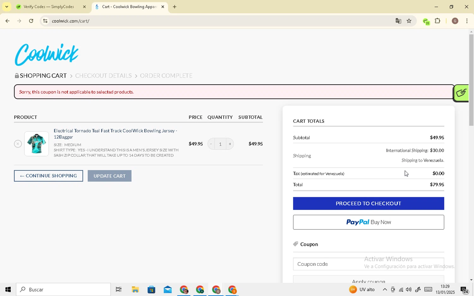Click the jersey product thumbnail
The width and height of the screenshot is (474, 296).
tap(36, 144)
